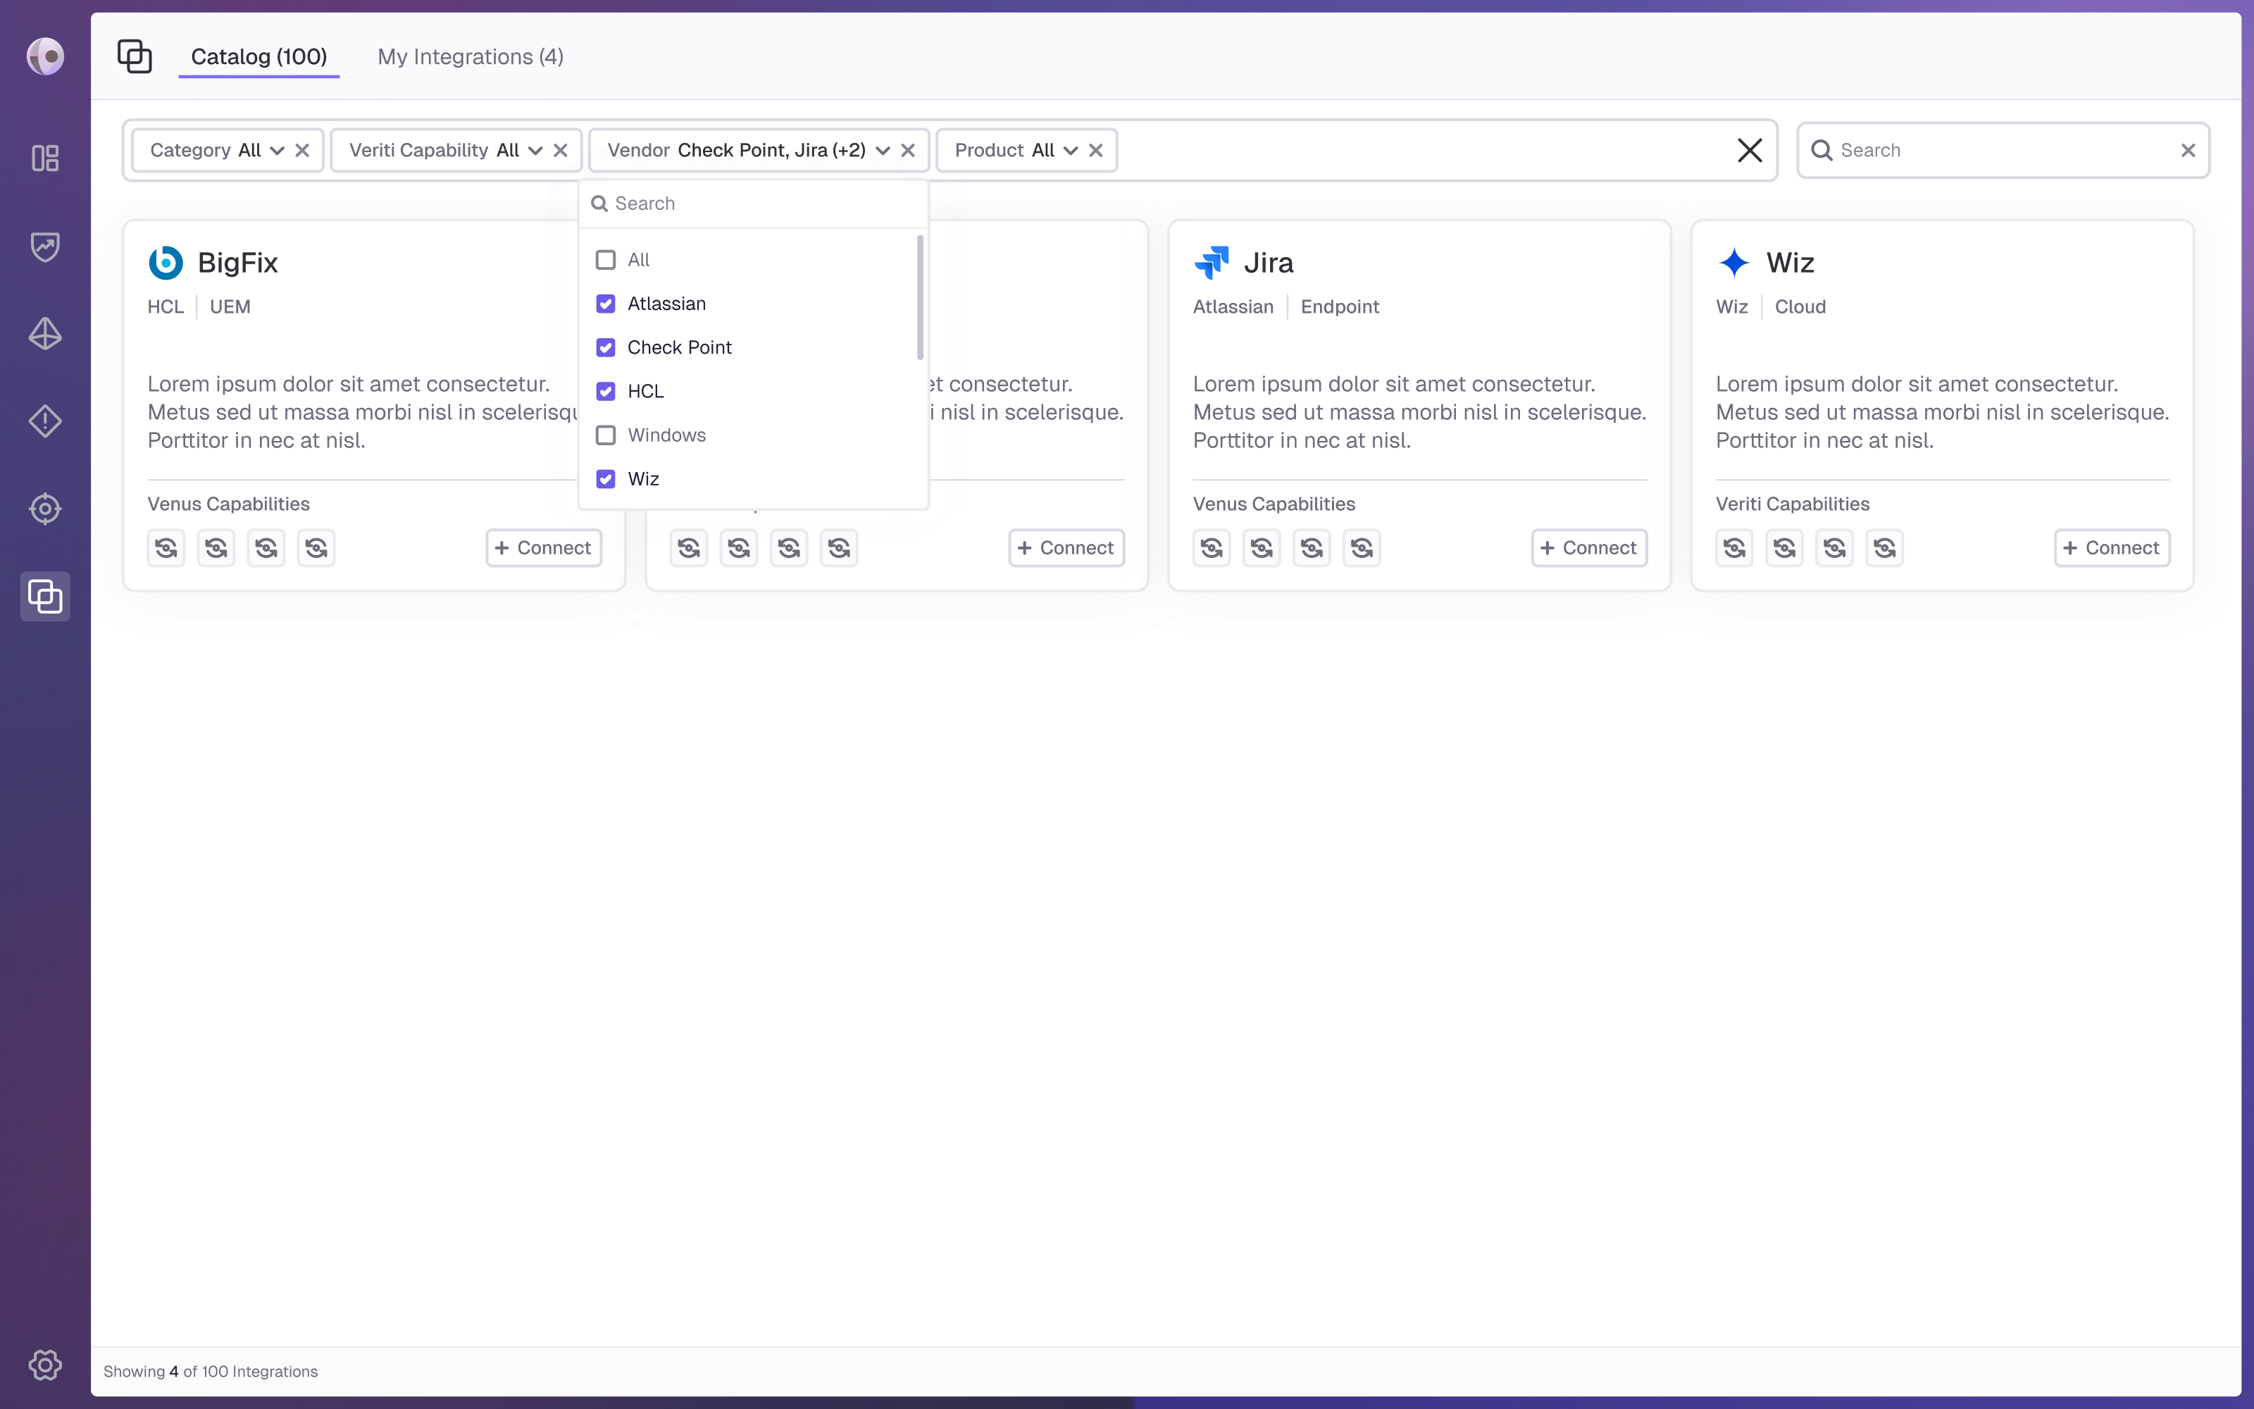Check the Windows checkbox
Image resolution: width=2254 pixels, height=1409 pixels.
coord(606,435)
